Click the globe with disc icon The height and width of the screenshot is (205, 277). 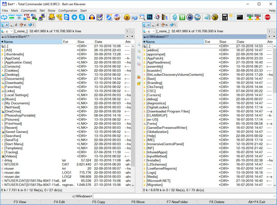(x=109, y=17)
